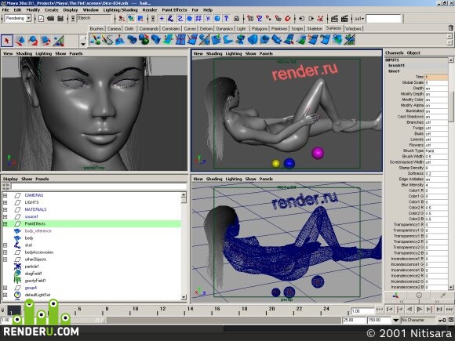Expand the PaintEffects tree node
455x341 pixels.
tap(5, 223)
